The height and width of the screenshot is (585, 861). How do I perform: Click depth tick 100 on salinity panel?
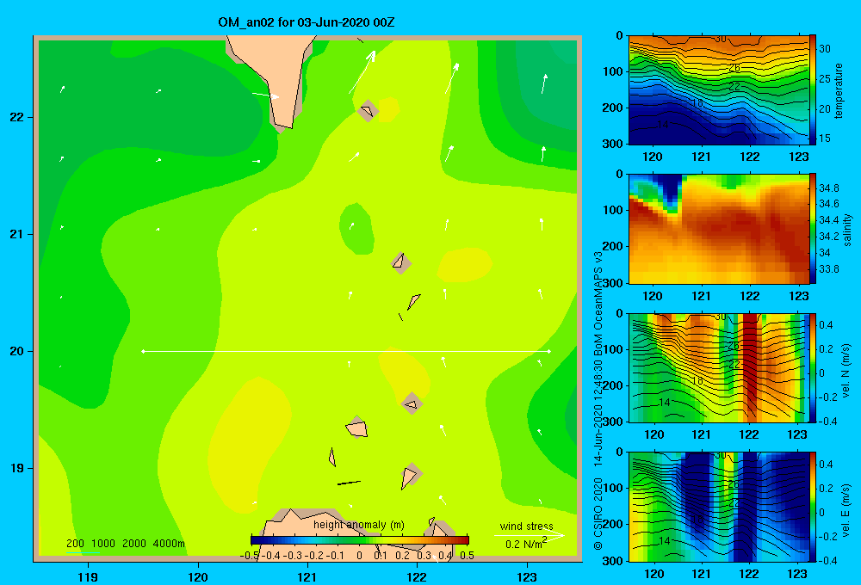coord(613,210)
